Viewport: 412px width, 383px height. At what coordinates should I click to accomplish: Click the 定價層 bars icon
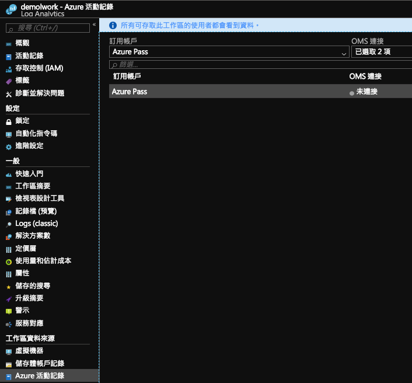tap(9, 249)
